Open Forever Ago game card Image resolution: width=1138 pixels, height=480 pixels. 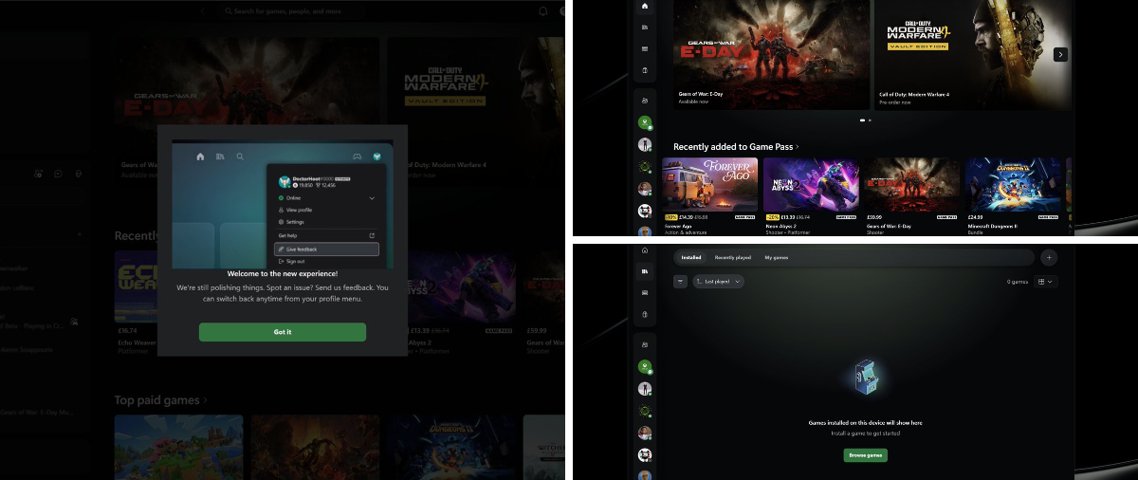[710, 195]
